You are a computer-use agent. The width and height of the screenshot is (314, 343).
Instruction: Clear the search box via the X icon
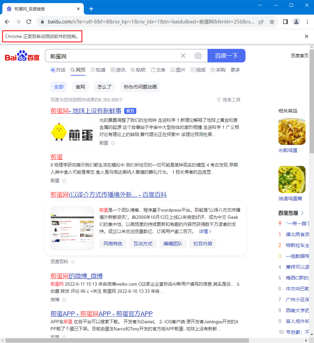tap(183, 55)
